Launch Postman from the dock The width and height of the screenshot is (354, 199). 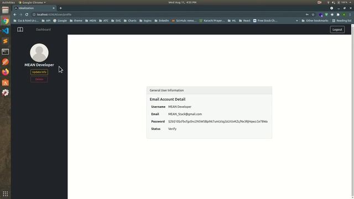click(6, 62)
